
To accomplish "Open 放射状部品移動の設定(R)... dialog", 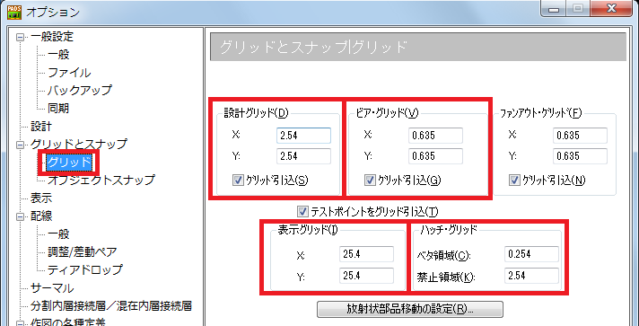I will pyautogui.click(x=410, y=309).
